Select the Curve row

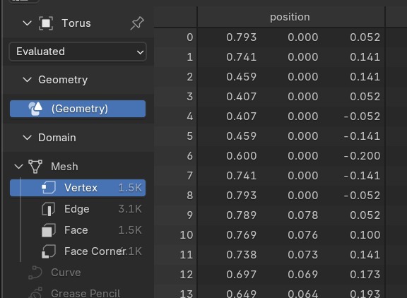(78, 273)
